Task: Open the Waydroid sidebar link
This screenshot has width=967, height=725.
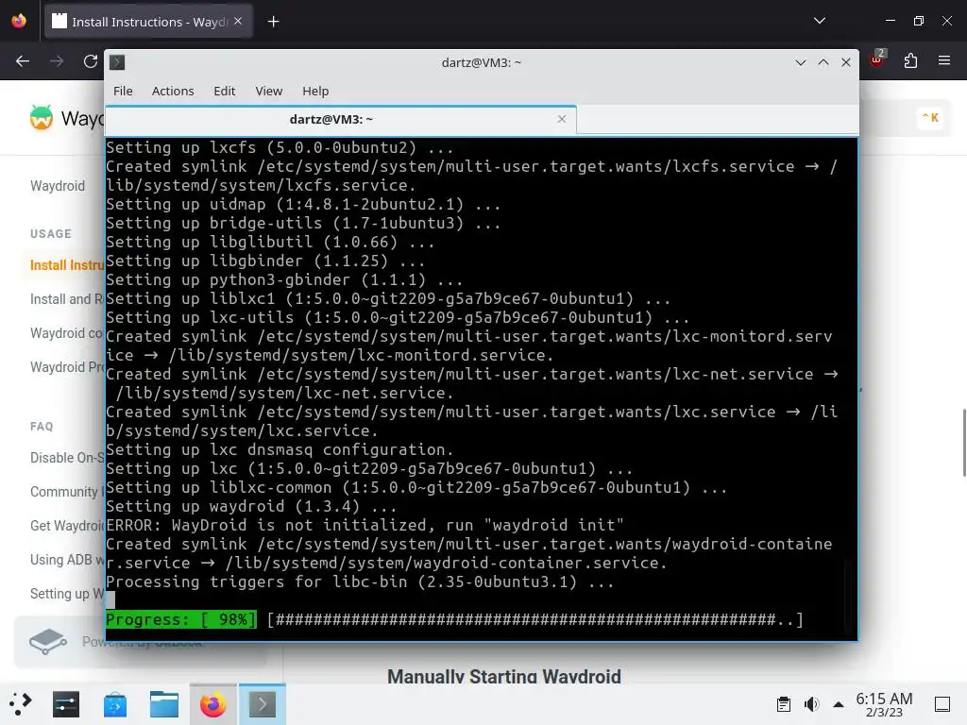Action: (x=58, y=186)
